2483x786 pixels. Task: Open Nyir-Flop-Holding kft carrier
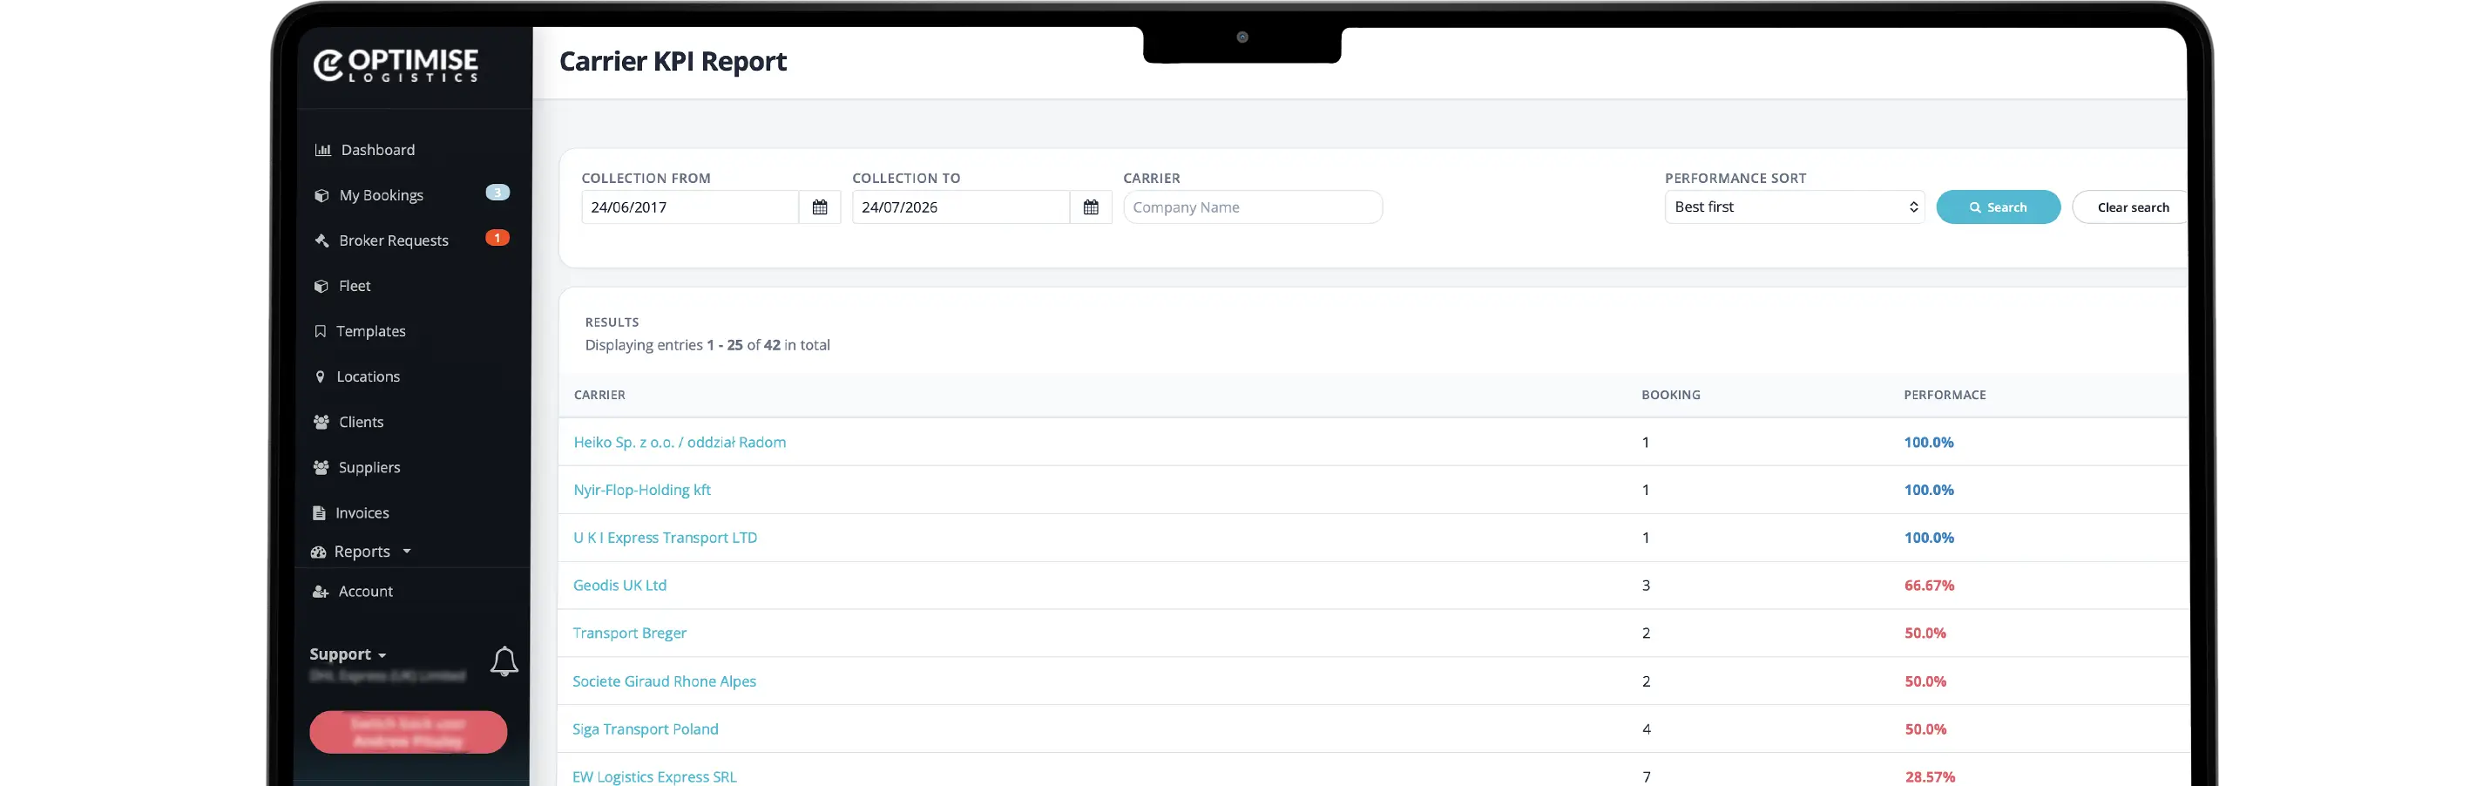642,490
